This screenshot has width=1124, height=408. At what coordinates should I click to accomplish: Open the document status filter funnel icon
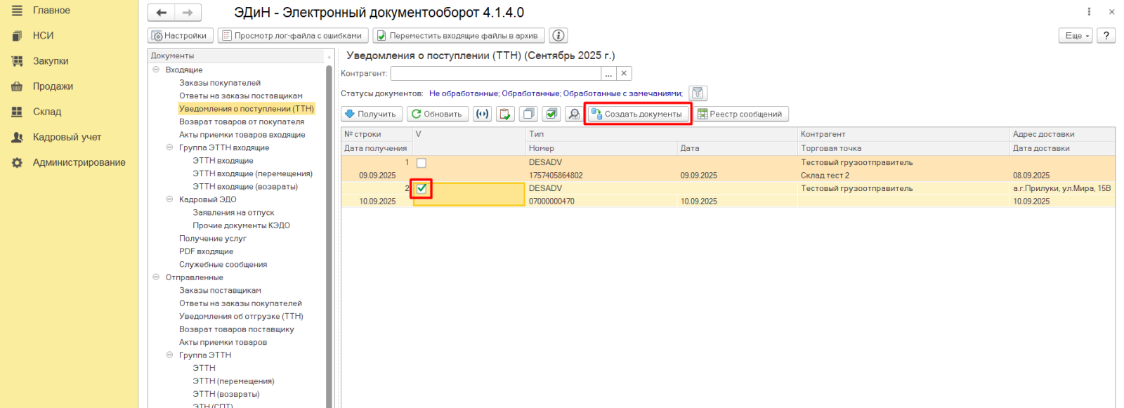pos(698,93)
